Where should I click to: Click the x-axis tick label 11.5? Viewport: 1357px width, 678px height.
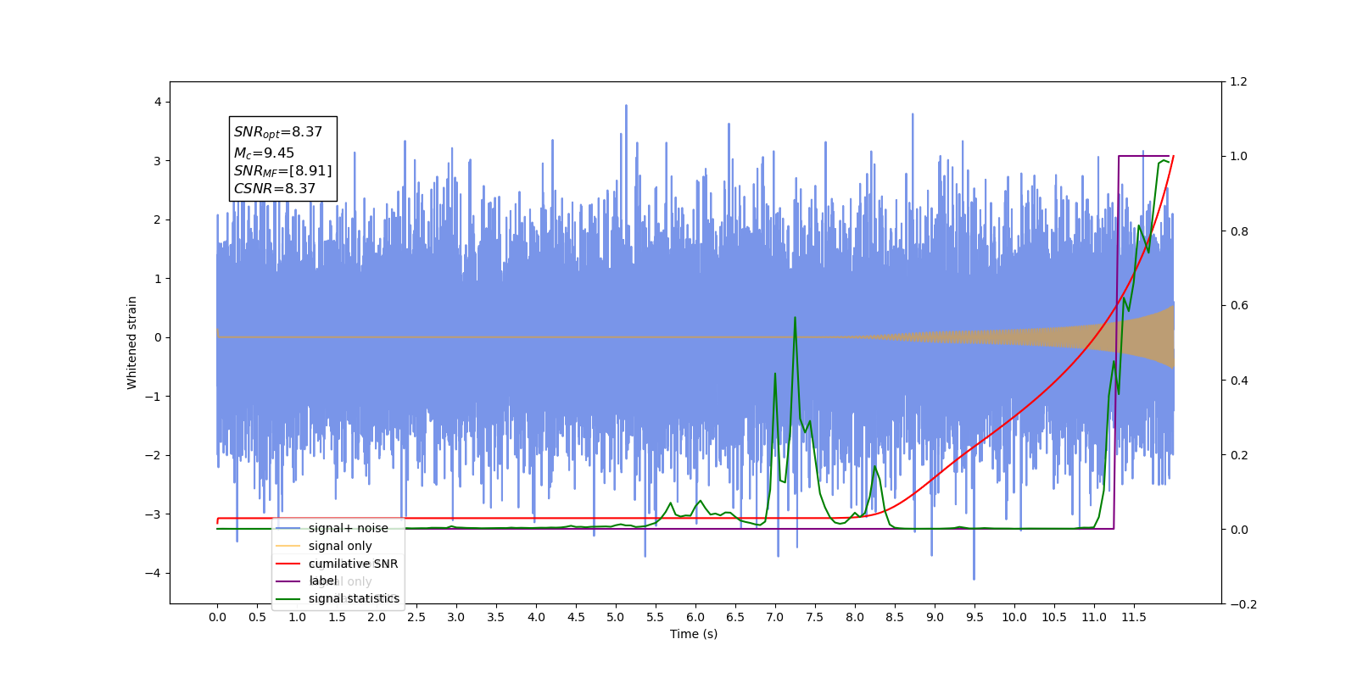pos(1134,617)
